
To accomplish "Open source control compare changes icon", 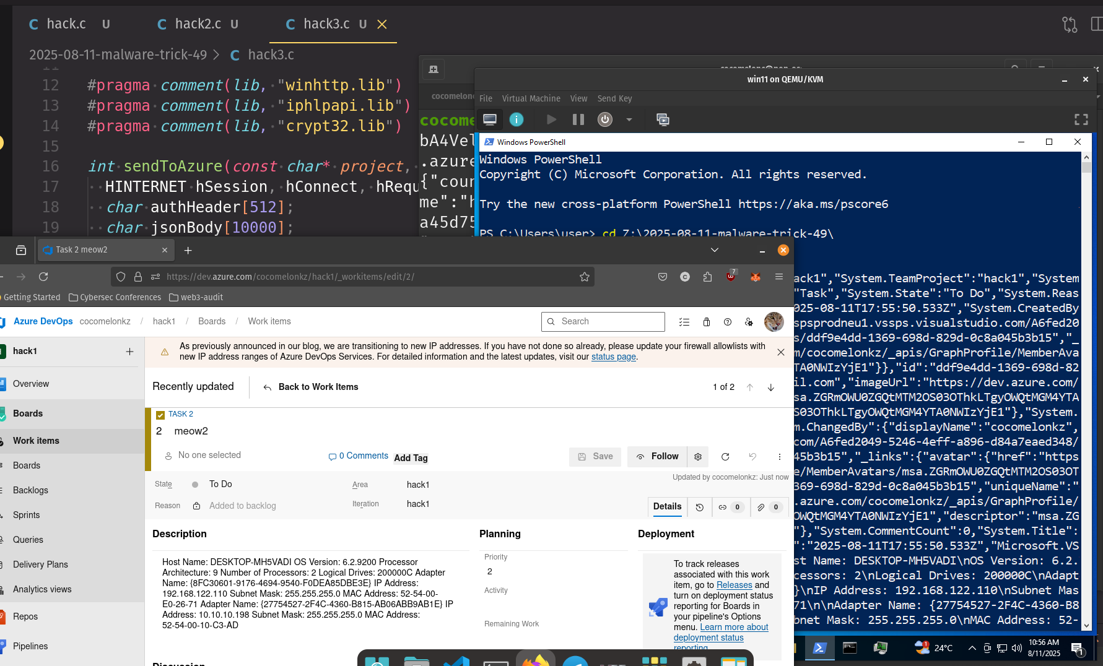I will click(x=1070, y=24).
